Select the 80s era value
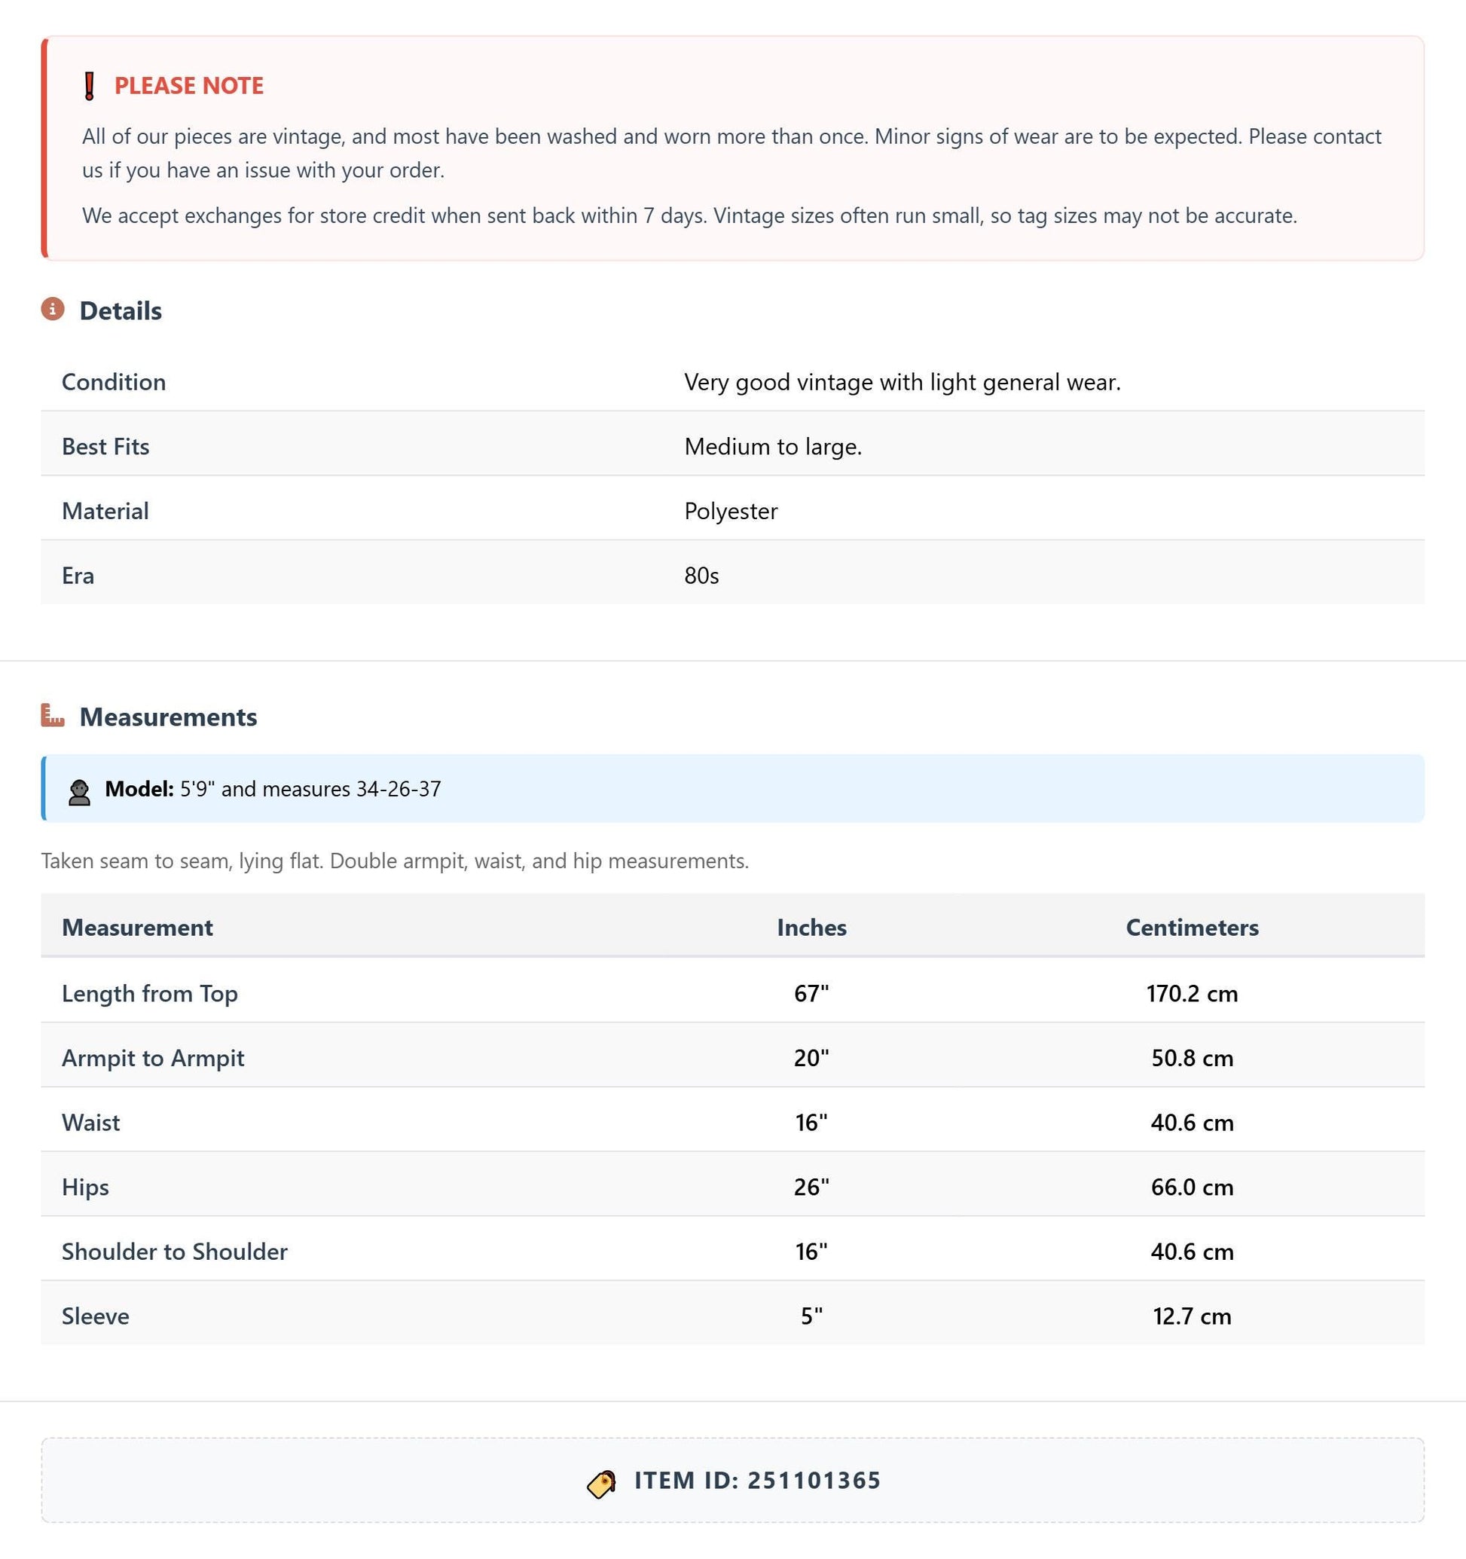 tap(701, 576)
